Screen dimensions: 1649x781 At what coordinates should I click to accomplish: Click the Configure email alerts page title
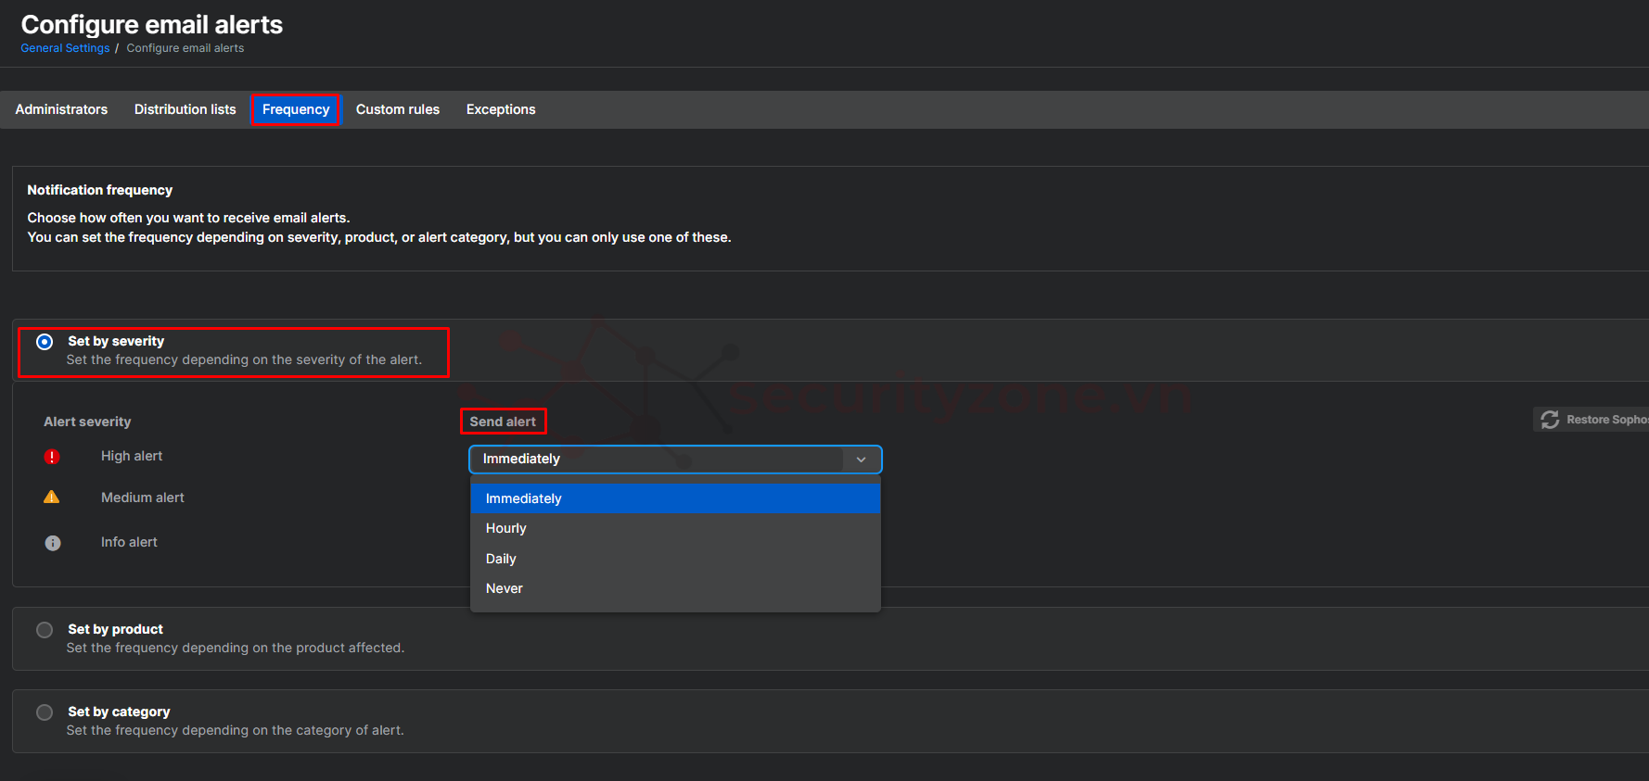click(x=152, y=25)
